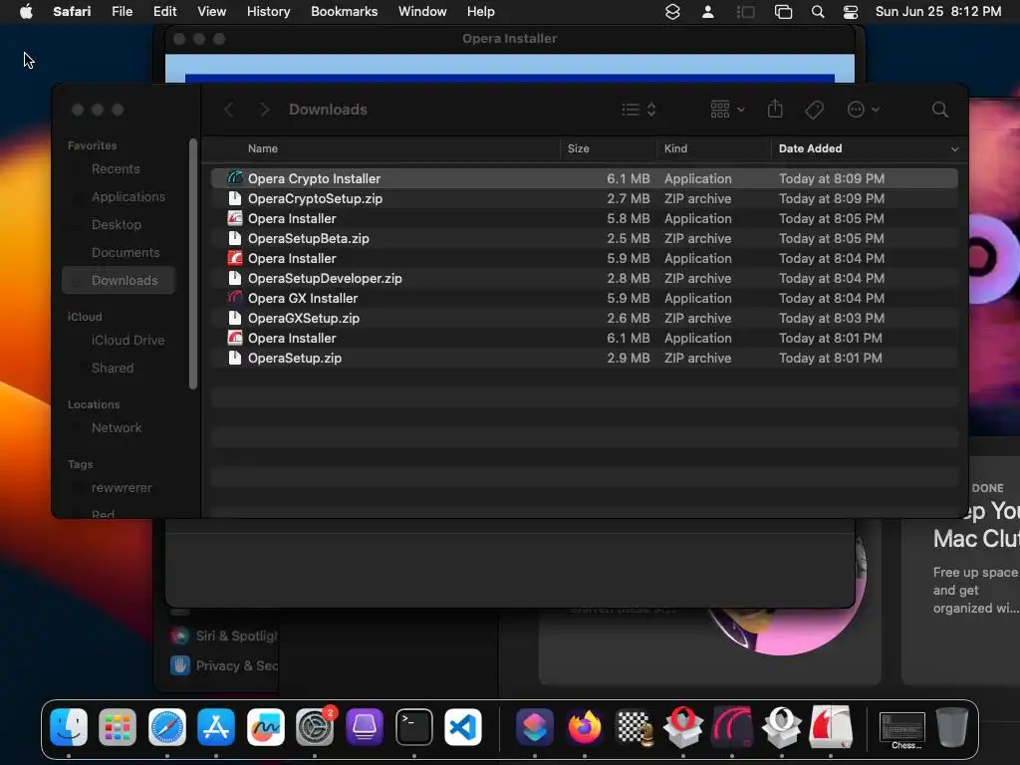Open the History menu
Image resolution: width=1020 pixels, height=765 pixels.
click(268, 12)
